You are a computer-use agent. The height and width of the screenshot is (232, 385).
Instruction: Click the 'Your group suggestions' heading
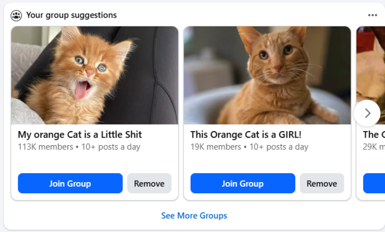tap(72, 15)
